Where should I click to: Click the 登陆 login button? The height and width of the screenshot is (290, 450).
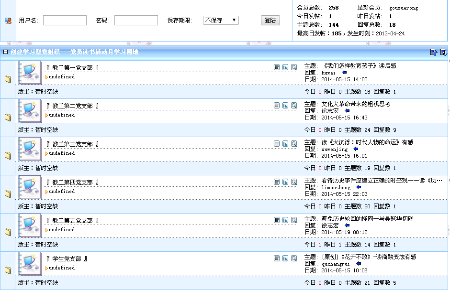pyautogui.click(x=270, y=21)
